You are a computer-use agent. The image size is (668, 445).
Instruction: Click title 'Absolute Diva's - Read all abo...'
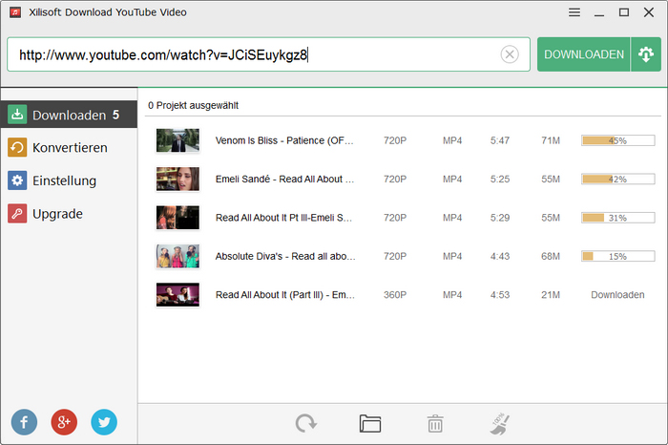coord(285,256)
